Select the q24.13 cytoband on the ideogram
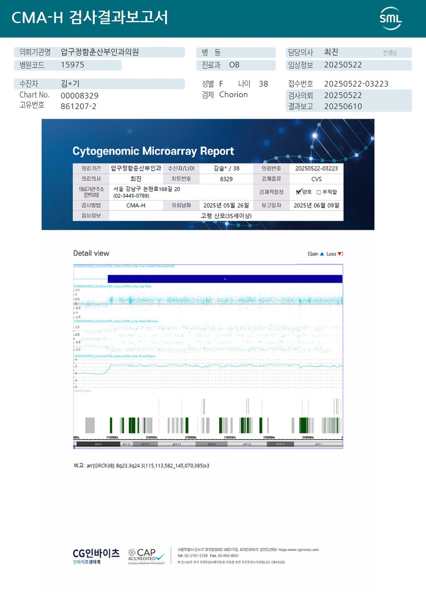This screenshot has width=426, height=602. (x=177, y=444)
